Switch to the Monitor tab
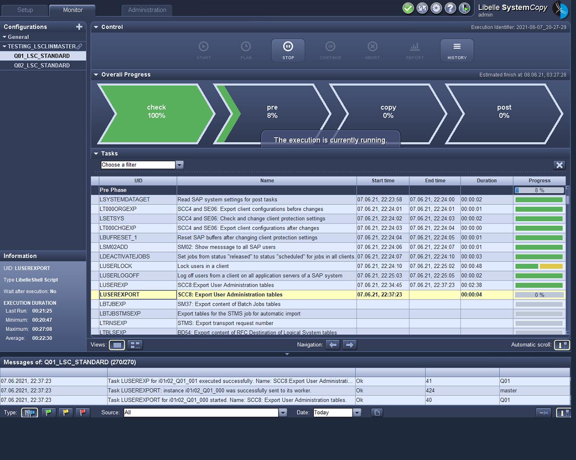Image resolution: width=576 pixels, height=460 pixels. click(x=72, y=10)
